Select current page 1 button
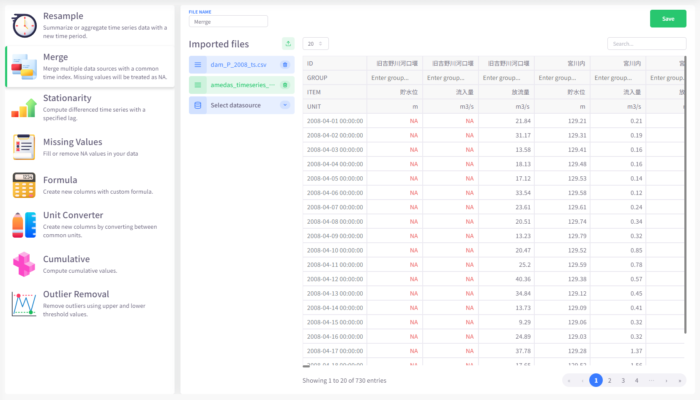Image resolution: width=700 pixels, height=400 pixels. [596, 381]
